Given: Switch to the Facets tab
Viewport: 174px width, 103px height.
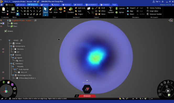Looking at the screenshot, I should (x=44, y=5).
